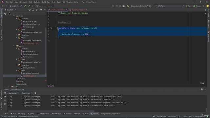Screen dimensions: 210x118
Task: Open the Categories filter dropdown
Action: pos(27,93)
